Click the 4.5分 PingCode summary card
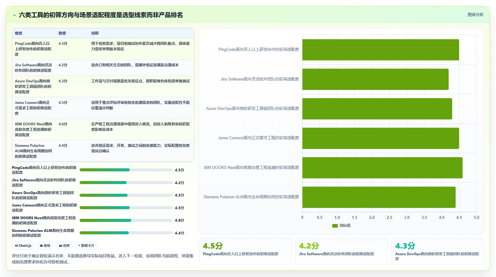The image size is (496, 277). click(x=245, y=251)
